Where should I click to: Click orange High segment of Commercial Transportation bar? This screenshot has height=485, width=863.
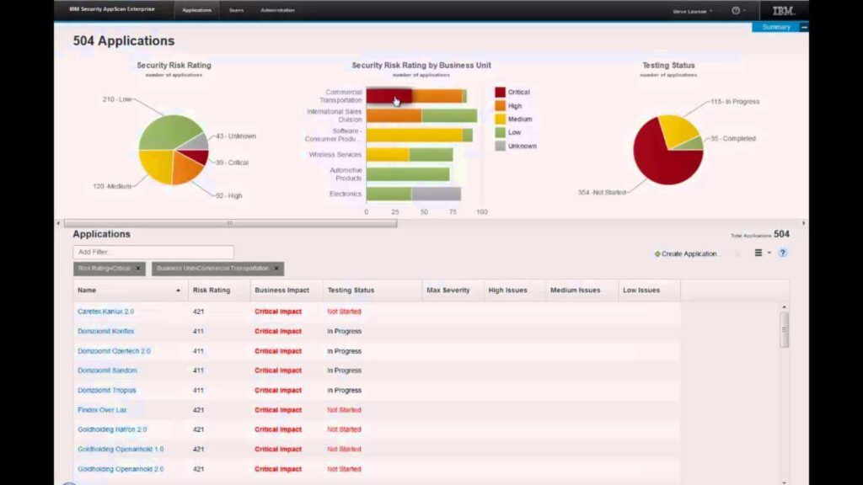click(x=437, y=96)
